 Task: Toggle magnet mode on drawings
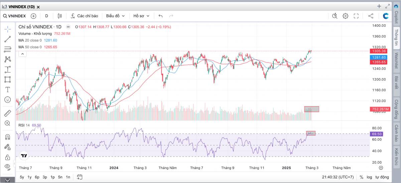[x=7, y=137]
